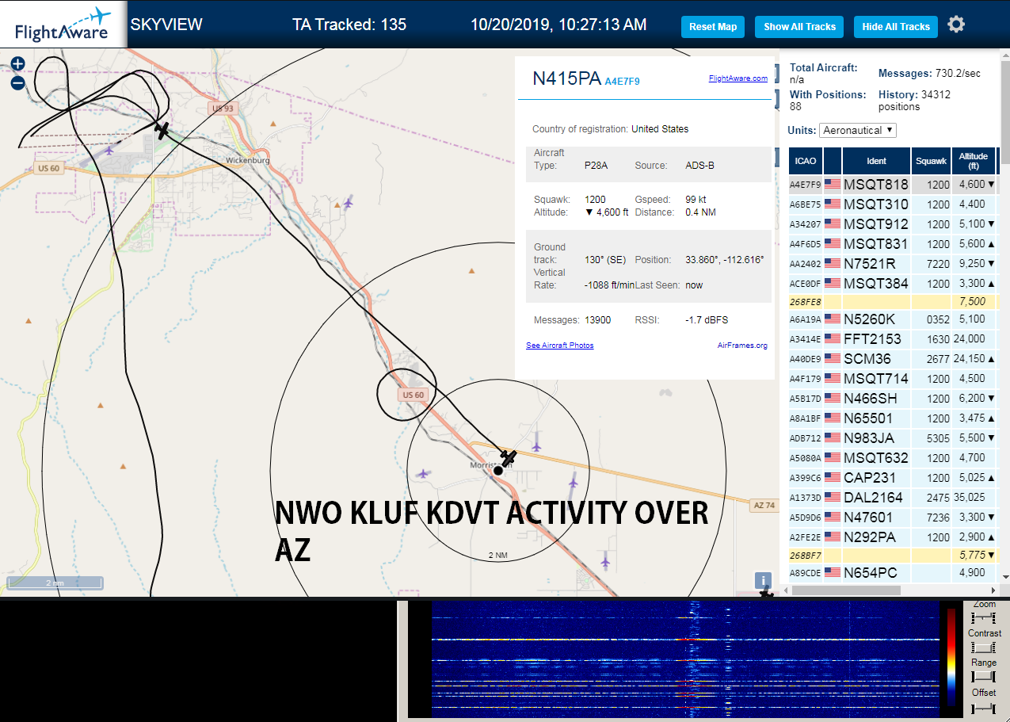Click US flag in CAP231 row
This screenshot has width=1010, height=722.
pyautogui.click(x=833, y=478)
